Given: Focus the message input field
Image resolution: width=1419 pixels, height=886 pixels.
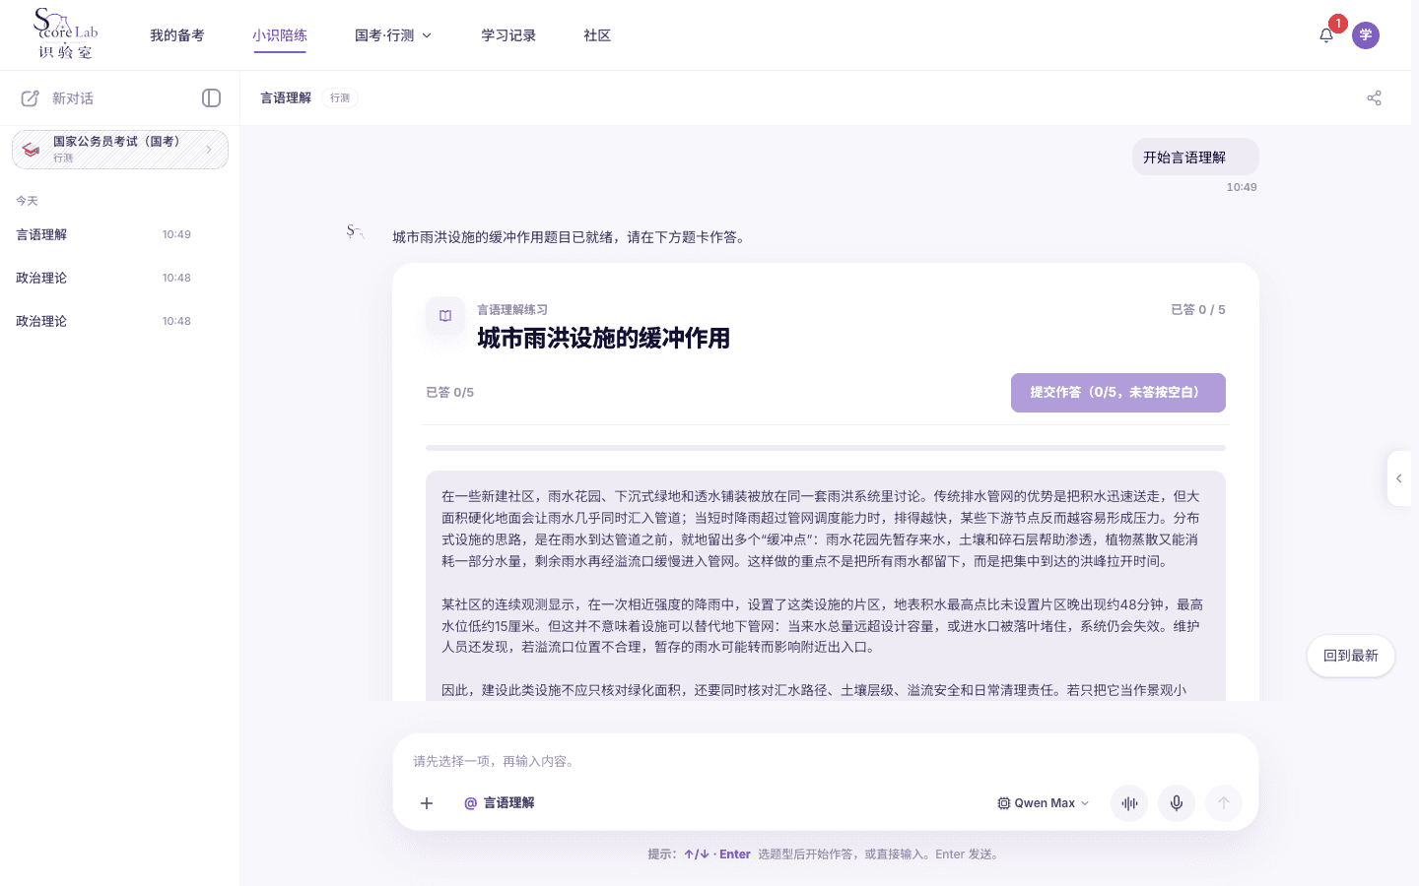Looking at the screenshot, I should click(826, 761).
